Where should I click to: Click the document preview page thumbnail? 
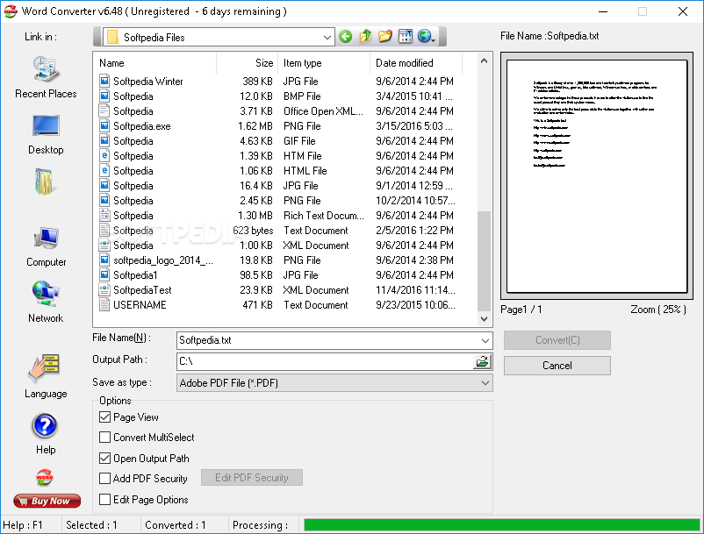(597, 176)
